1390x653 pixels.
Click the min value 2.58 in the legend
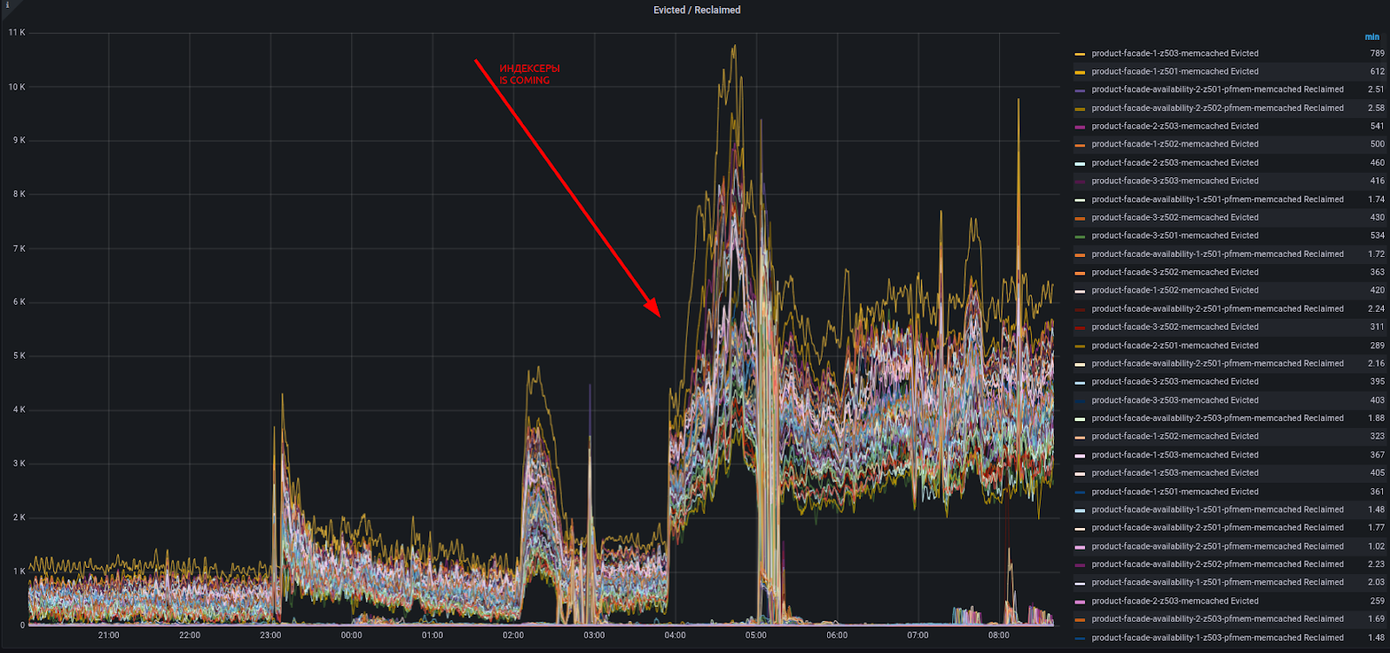(x=1376, y=108)
